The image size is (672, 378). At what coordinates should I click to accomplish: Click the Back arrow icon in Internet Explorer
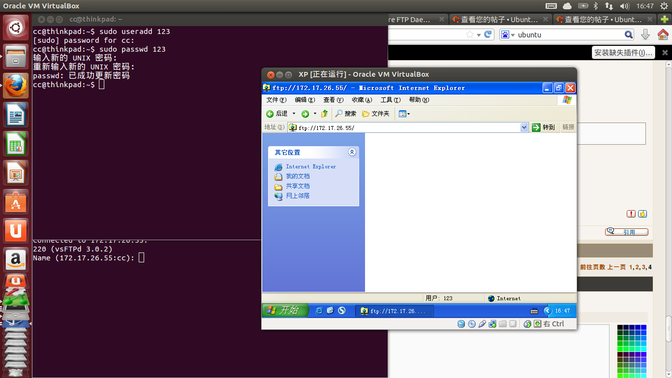point(270,114)
